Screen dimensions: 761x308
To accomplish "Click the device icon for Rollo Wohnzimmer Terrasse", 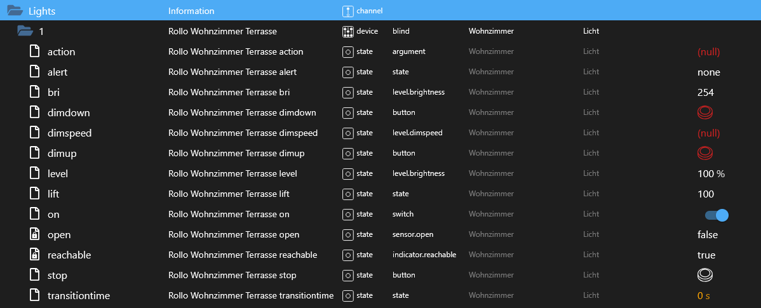I will [347, 31].
